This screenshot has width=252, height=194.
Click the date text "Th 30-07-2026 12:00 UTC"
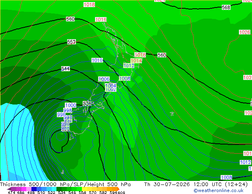pos(184,184)
